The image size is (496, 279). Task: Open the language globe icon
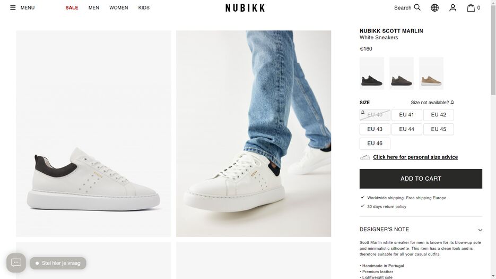pos(434,7)
